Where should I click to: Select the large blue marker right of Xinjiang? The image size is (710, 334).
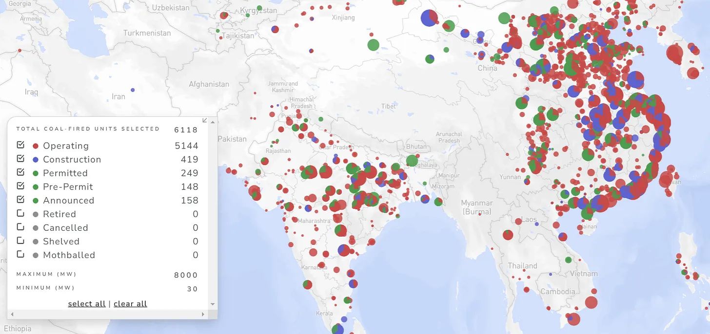[429, 18]
